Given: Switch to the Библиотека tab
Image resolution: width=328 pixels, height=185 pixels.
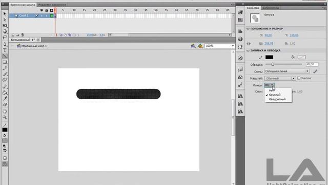Looking at the screenshot, I should pyautogui.click(x=271, y=8).
